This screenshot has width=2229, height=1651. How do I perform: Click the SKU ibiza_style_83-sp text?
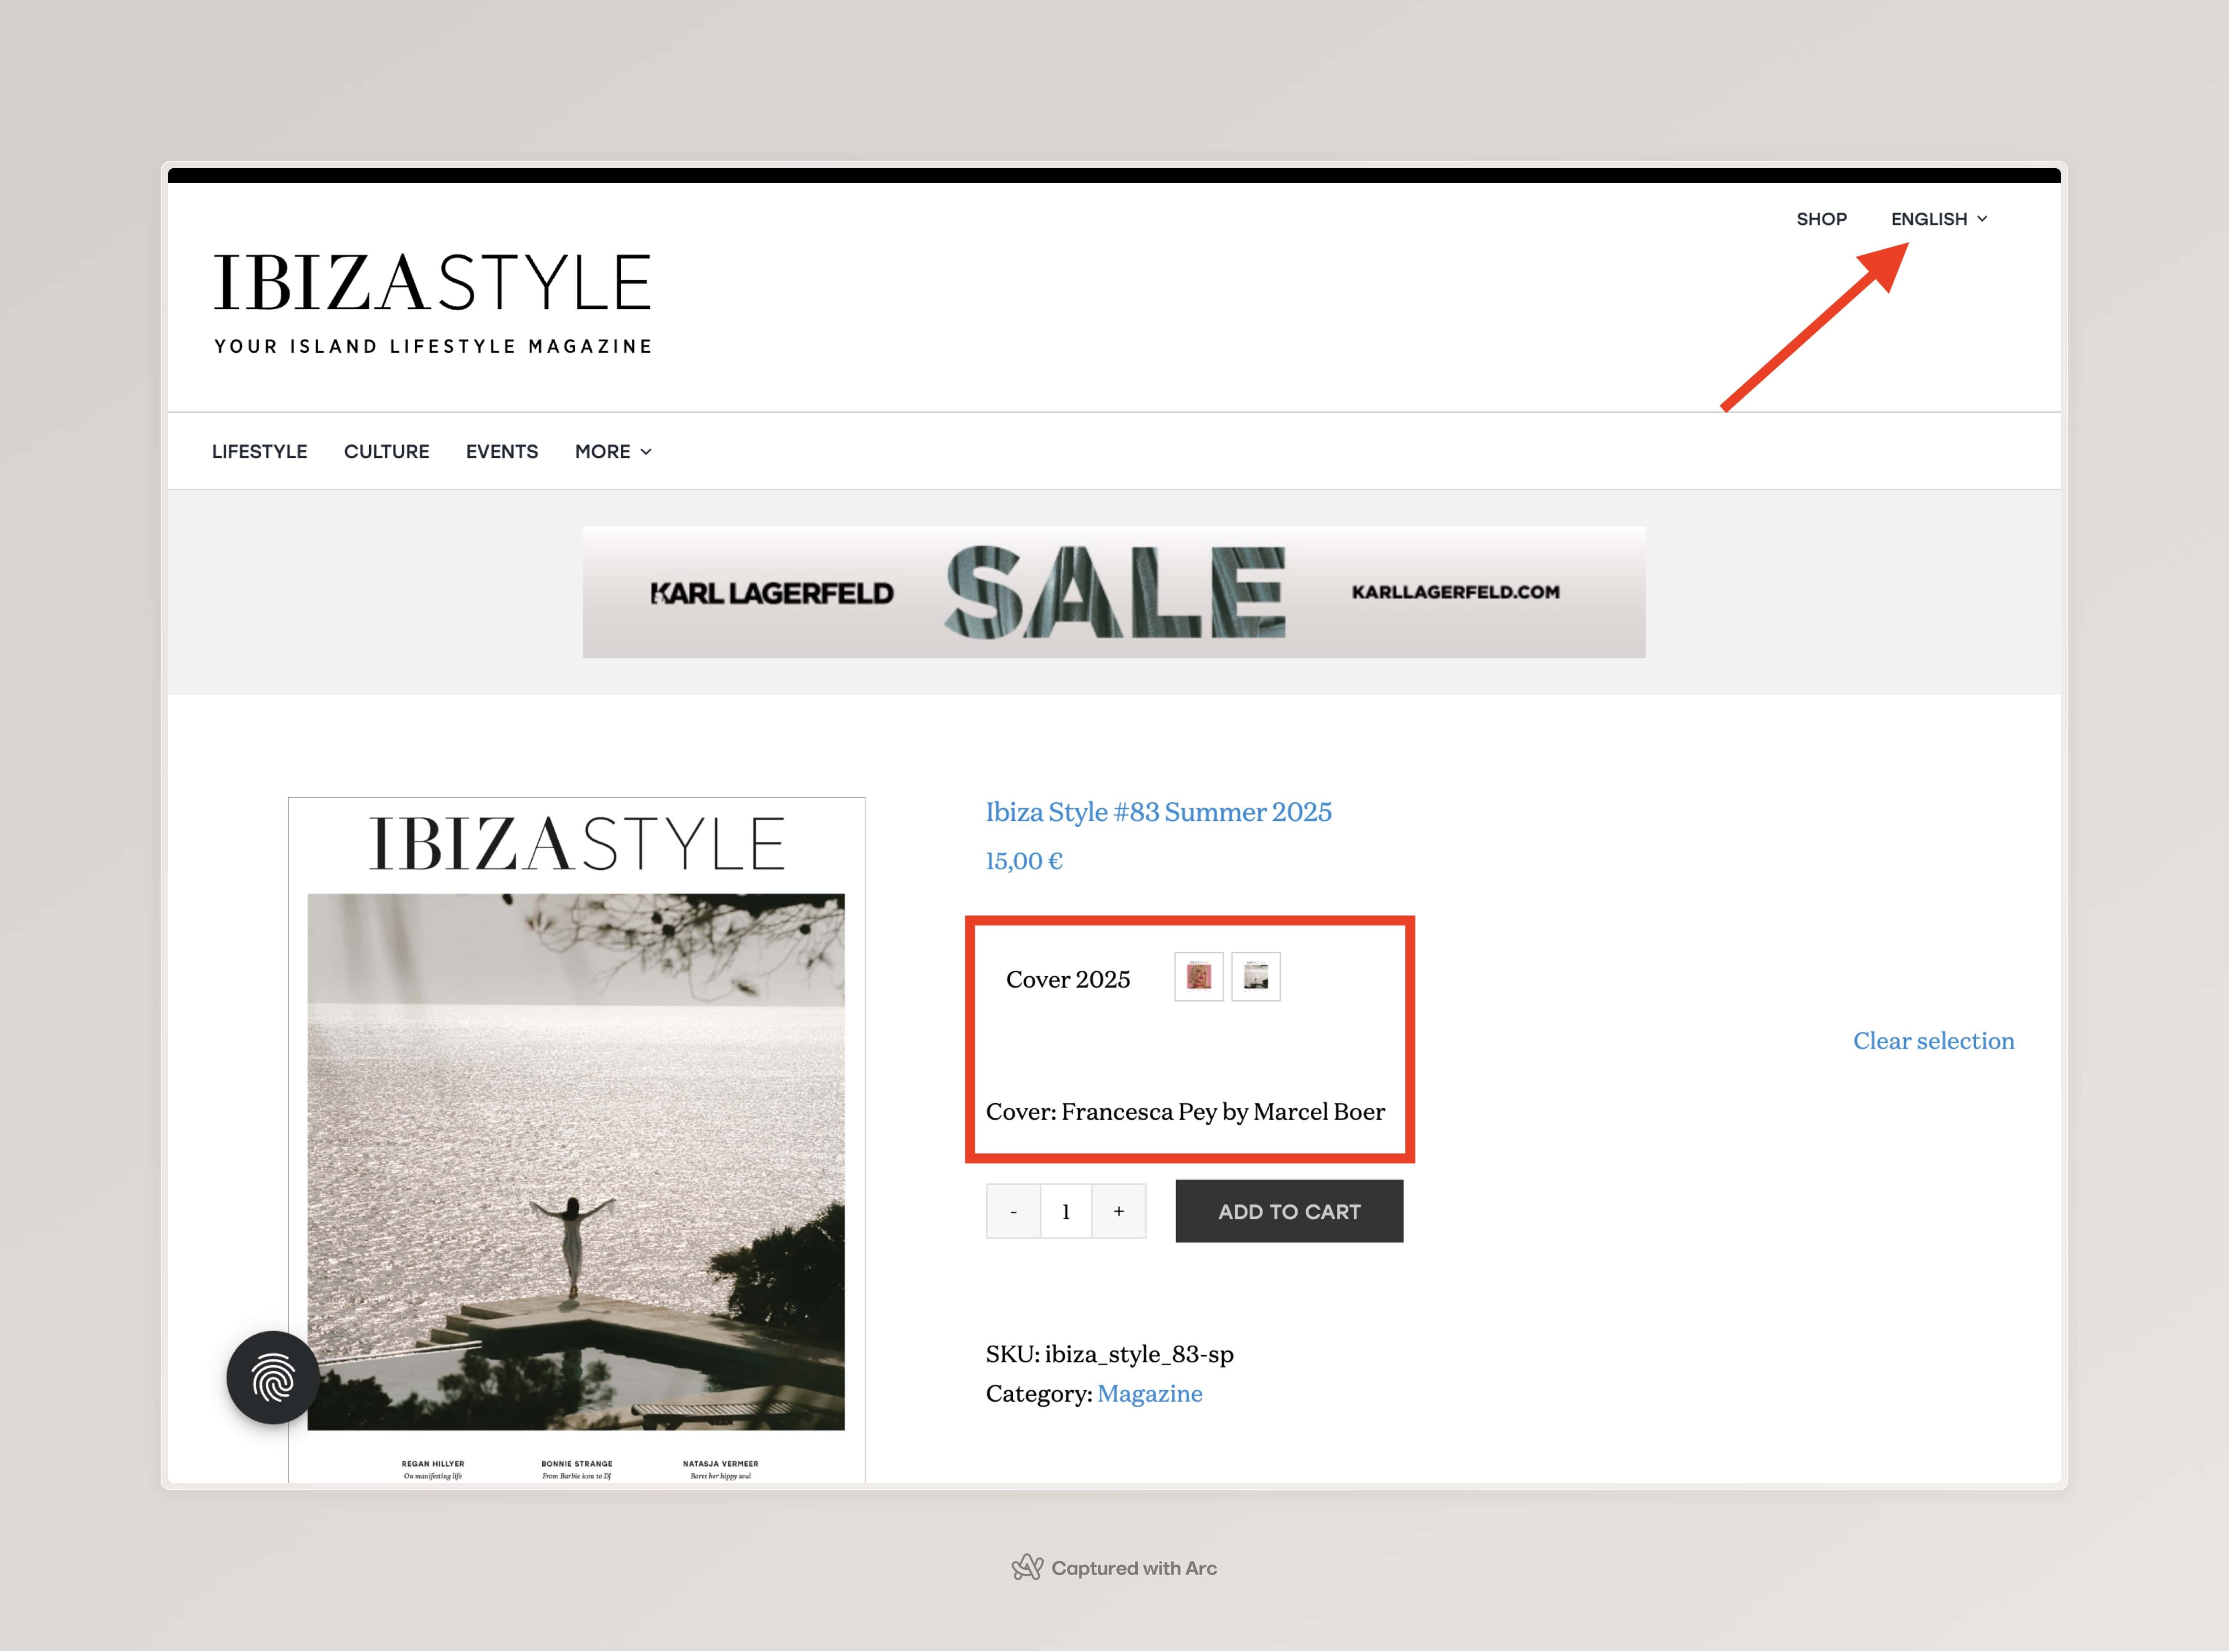pos(1110,1354)
